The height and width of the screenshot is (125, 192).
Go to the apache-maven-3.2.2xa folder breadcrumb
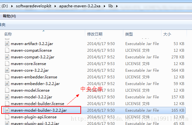(80, 6)
